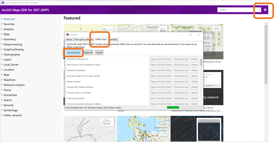This screenshot has width=274, height=142.
Task: Open Blend renderer in ArcGIS Online
Action: (x=161, y=81)
